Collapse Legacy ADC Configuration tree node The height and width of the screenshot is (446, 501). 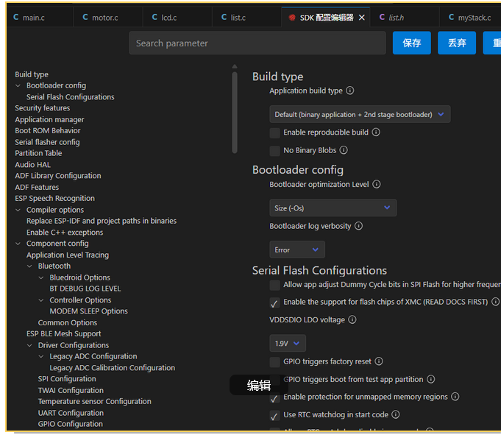coord(41,356)
